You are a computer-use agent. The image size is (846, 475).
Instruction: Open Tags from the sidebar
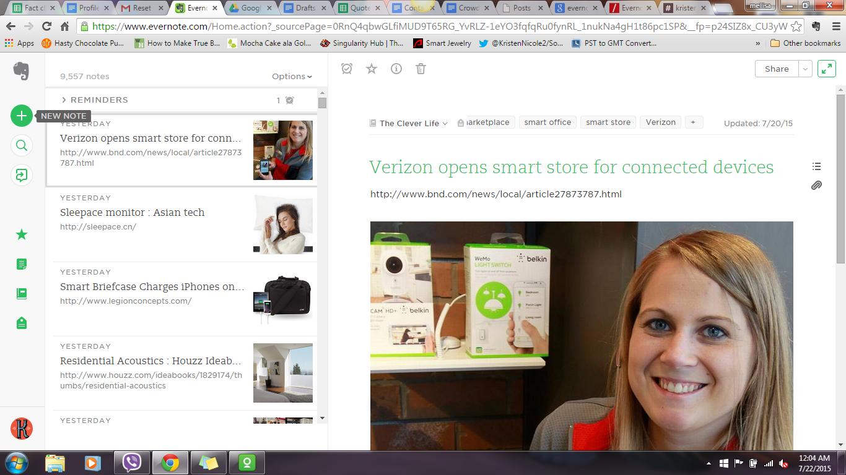tap(22, 323)
